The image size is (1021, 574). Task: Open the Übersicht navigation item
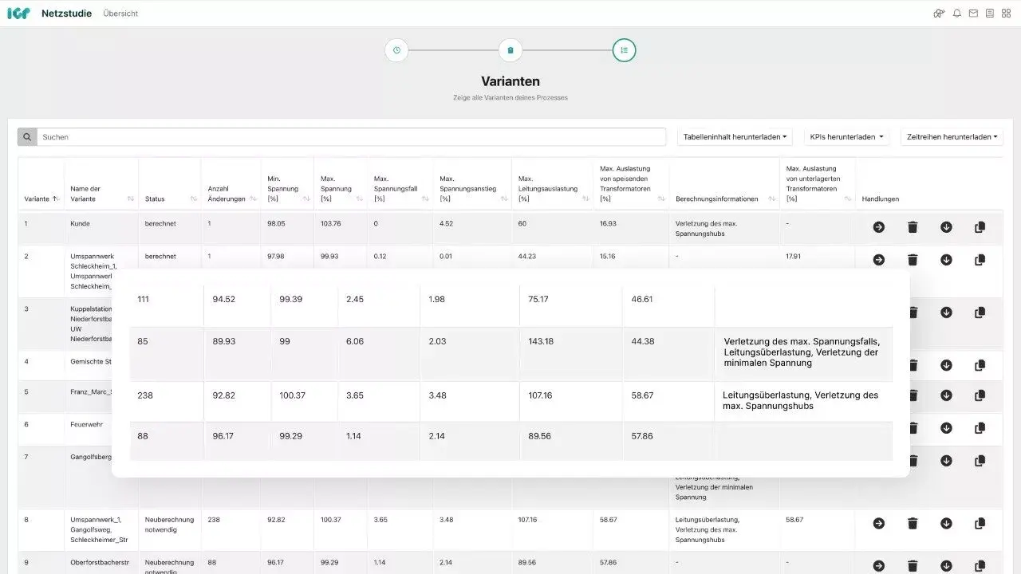[x=120, y=14]
